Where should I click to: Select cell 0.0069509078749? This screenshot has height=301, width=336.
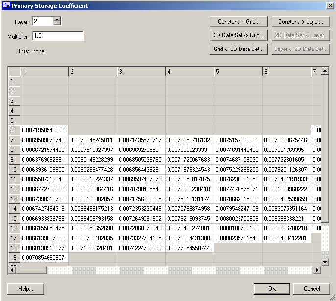44,140
